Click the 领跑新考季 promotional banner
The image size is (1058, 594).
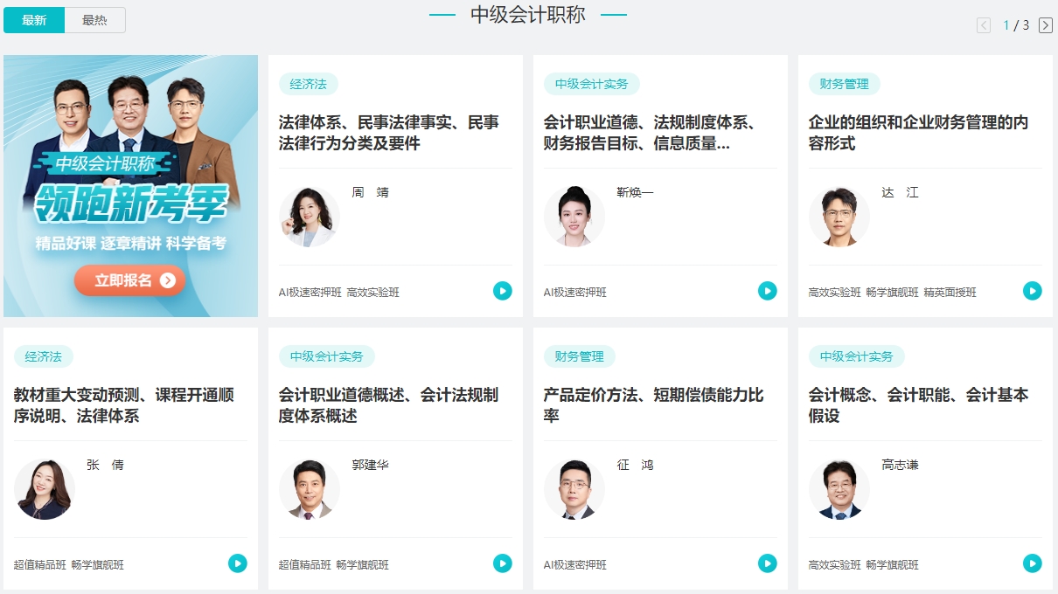tap(129, 185)
